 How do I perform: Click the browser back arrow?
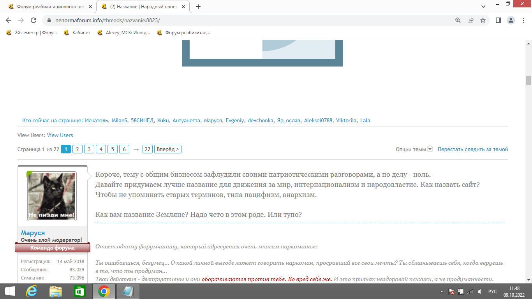coord(9,20)
